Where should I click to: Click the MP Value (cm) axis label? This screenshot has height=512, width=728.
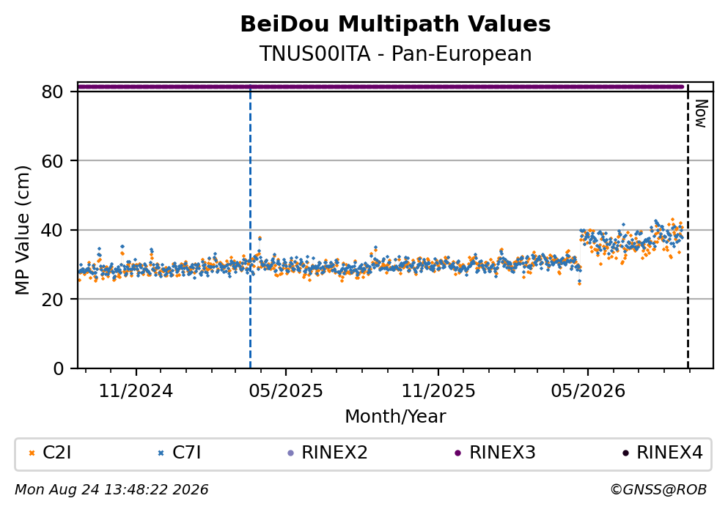[x=22, y=231]
